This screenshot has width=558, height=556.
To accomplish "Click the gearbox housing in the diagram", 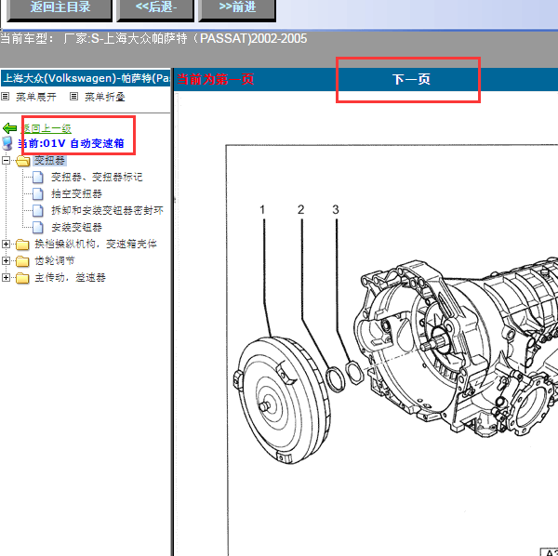I will coord(458,345).
